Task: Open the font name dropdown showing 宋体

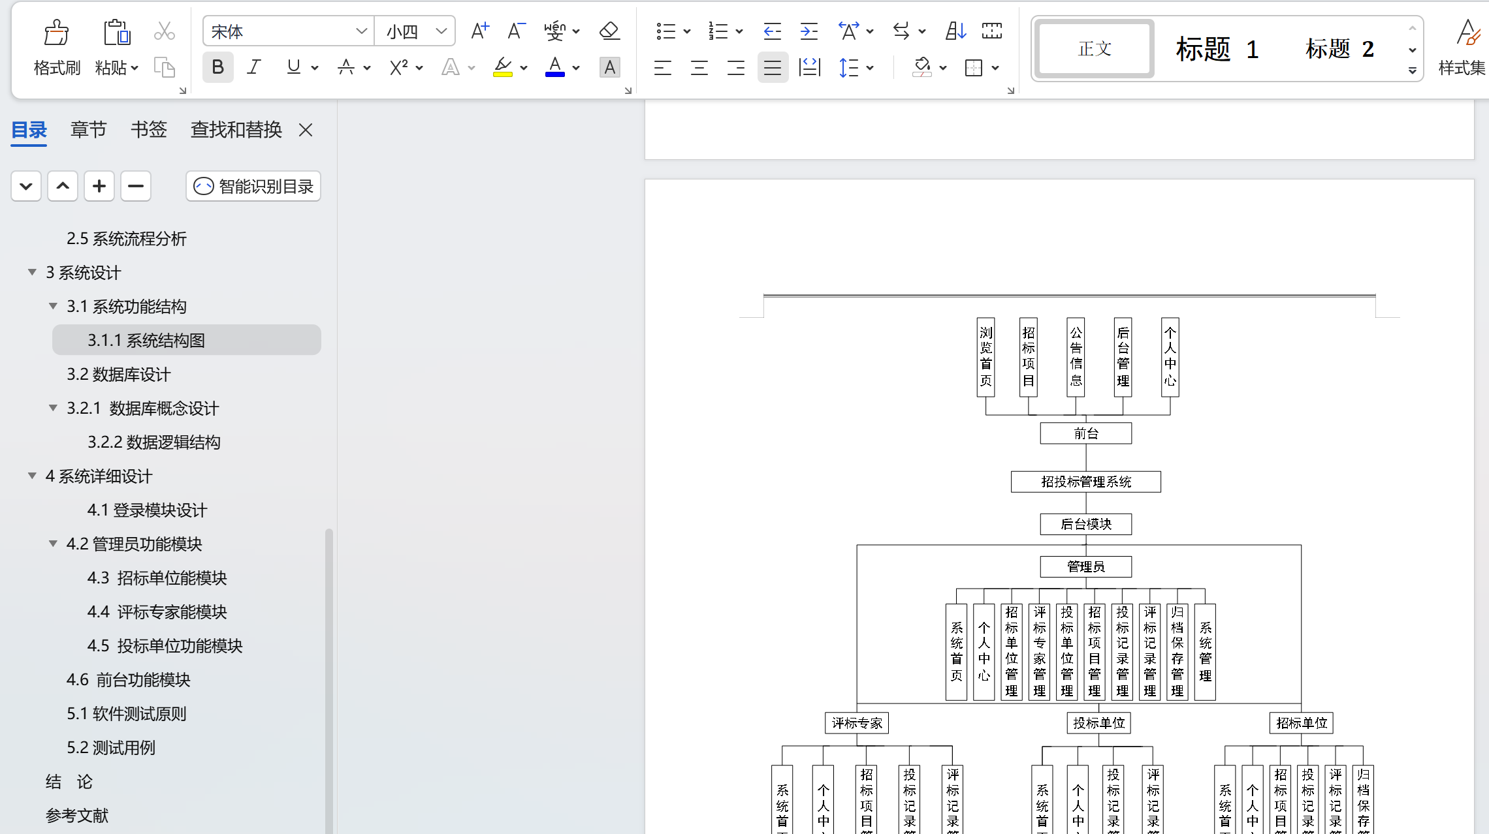Action: click(360, 31)
